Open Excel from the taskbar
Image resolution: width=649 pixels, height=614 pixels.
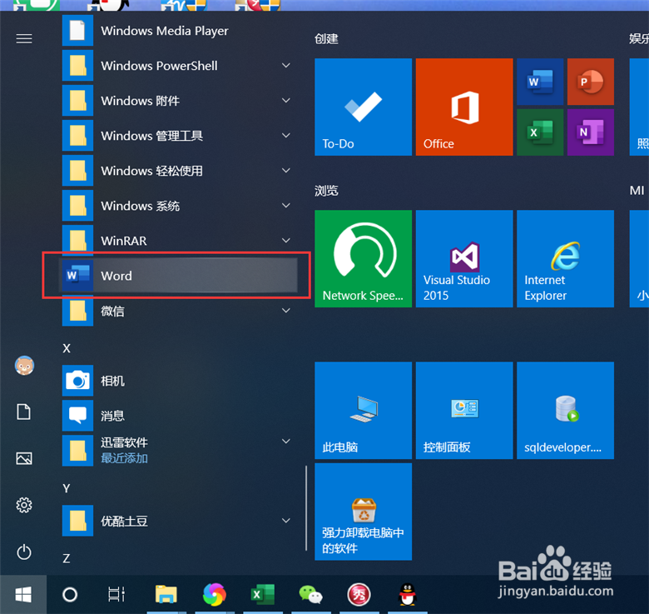tap(263, 595)
